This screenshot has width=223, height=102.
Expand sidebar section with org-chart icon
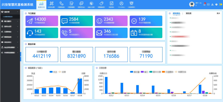click(10, 47)
